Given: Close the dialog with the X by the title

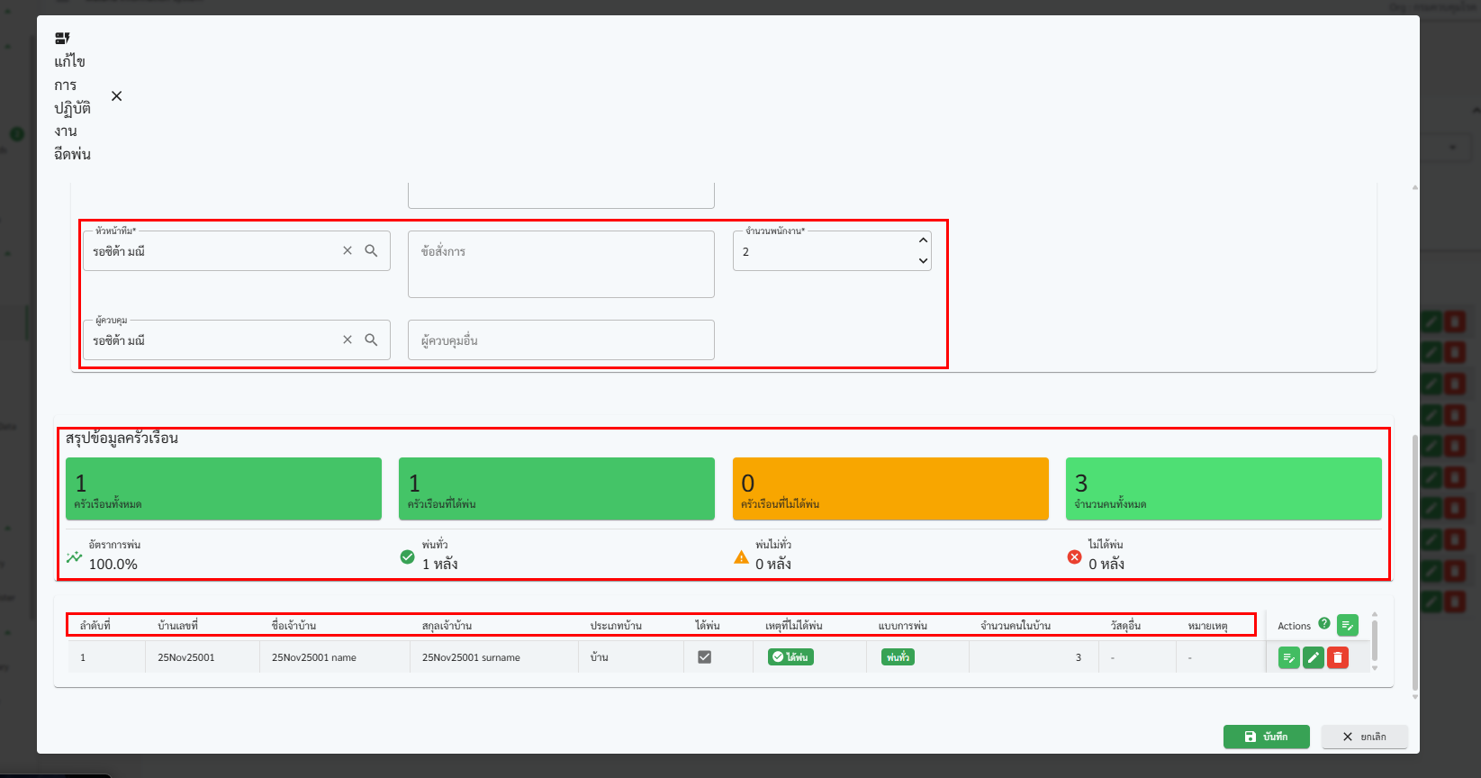Looking at the screenshot, I should click(x=116, y=96).
